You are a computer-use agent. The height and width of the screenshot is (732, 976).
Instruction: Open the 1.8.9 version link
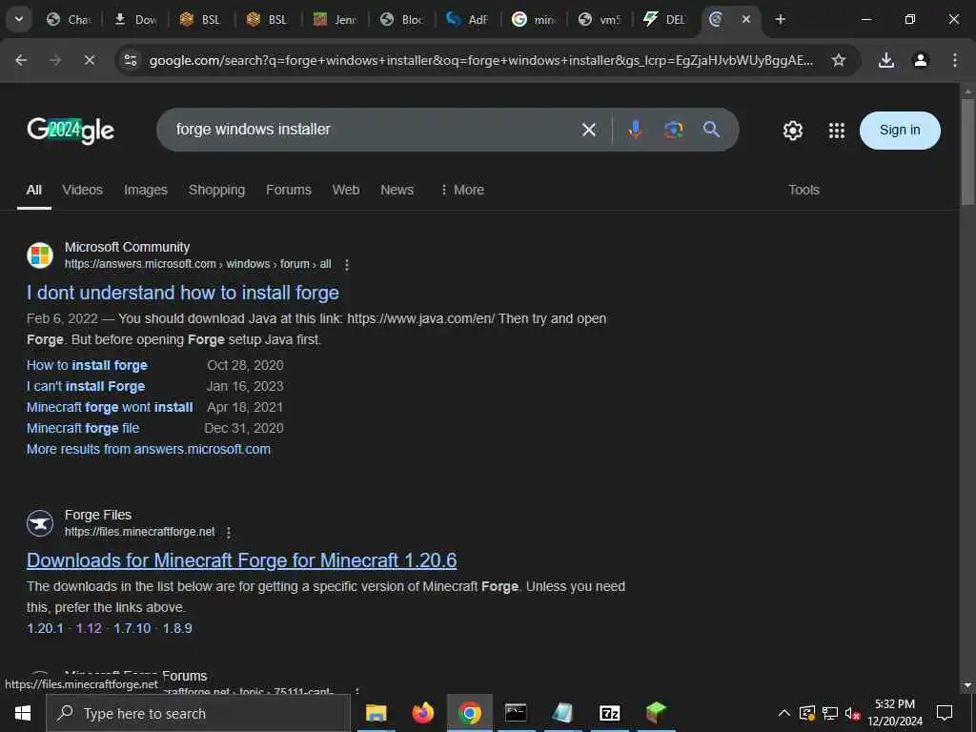pos(177,628)
